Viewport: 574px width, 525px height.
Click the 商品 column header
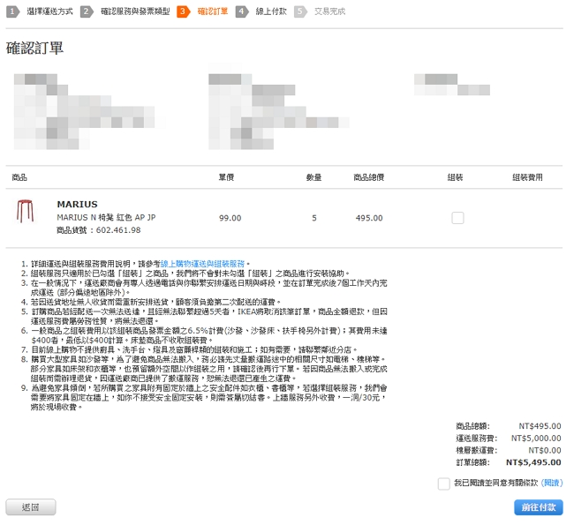(x=19, y=177)
